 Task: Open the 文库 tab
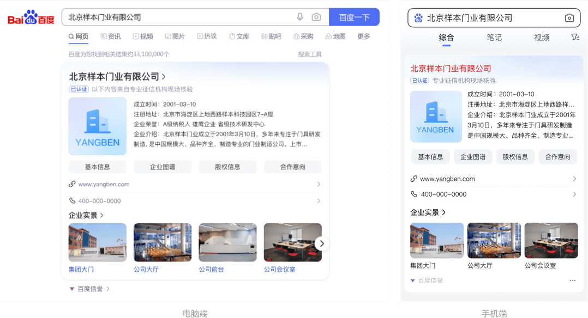pos(239,36)
